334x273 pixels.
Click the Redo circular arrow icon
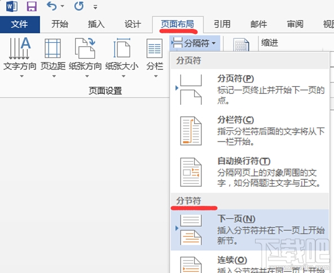79,6
